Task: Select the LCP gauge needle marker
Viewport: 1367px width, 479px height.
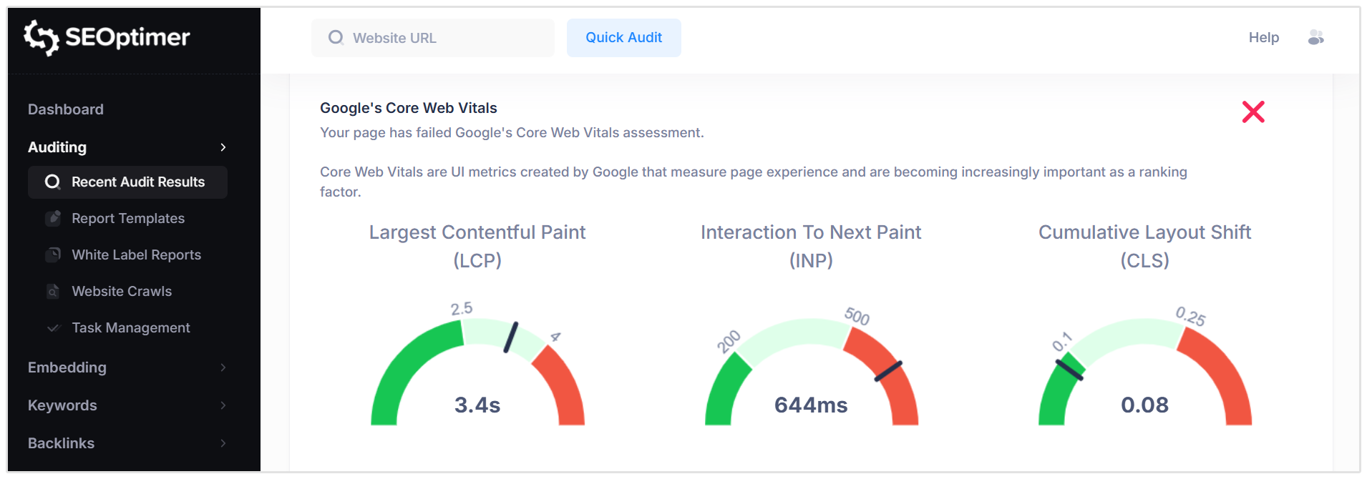Action: click(x=510, y=336)
